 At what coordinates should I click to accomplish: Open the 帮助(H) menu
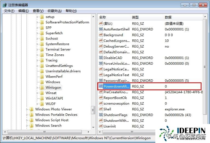click(71, 11)
